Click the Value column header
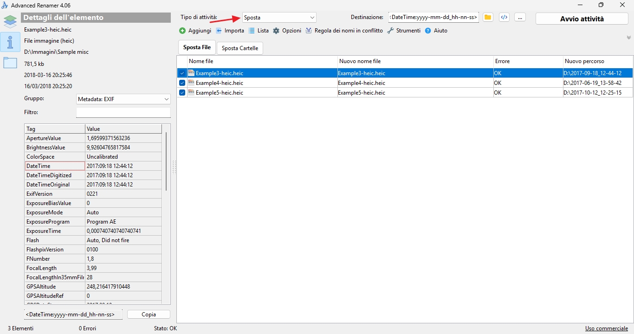The height and width of the screenshot is (334, 634). 123,129
